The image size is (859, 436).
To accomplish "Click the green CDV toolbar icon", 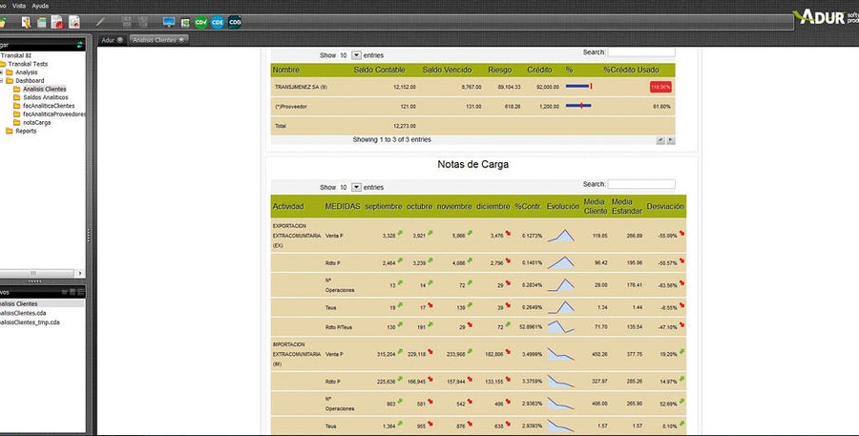I will point(200,21).
